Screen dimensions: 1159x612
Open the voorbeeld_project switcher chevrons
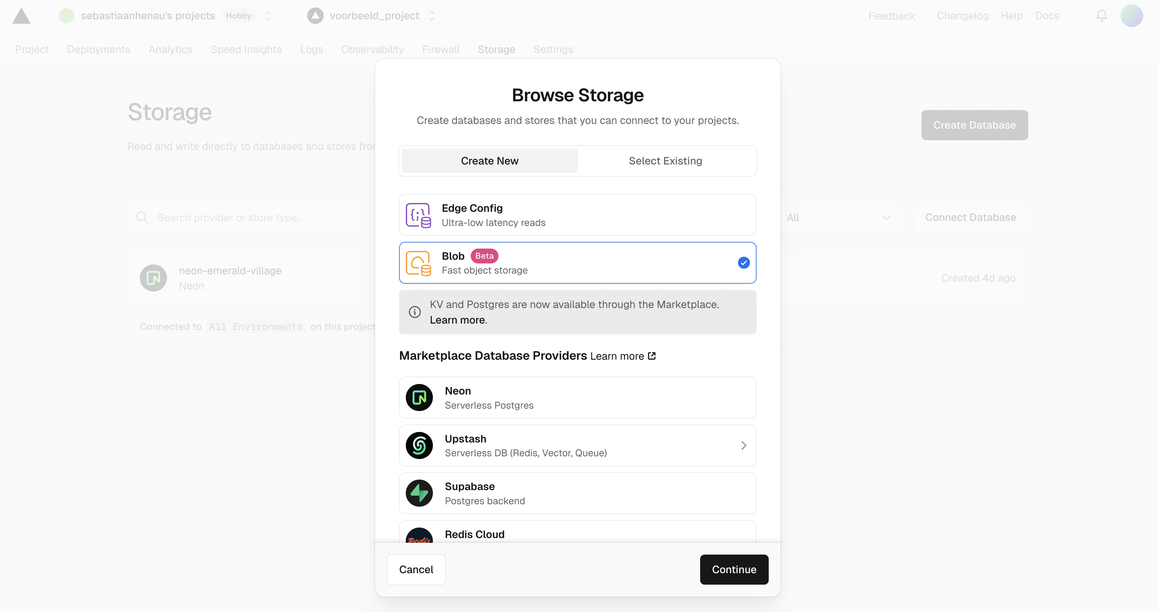431,16
